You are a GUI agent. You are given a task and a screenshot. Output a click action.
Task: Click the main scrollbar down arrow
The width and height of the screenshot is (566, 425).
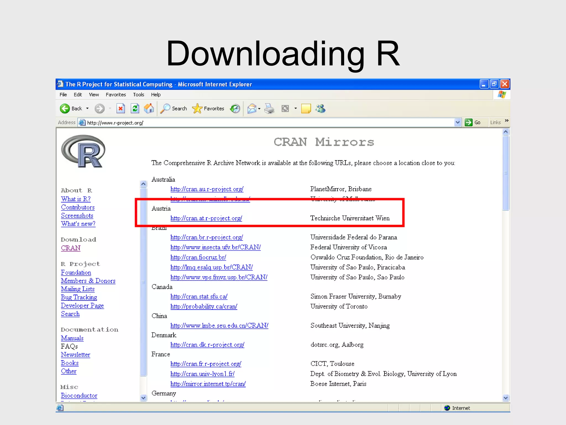coord(506,398)
